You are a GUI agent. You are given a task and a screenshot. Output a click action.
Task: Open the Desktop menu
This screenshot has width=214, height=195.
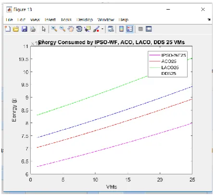pyautogui.click(x=85, y=20)
